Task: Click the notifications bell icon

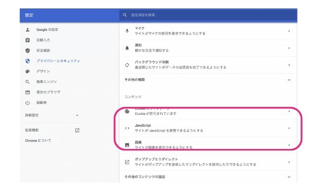Action: pos(127,48)
